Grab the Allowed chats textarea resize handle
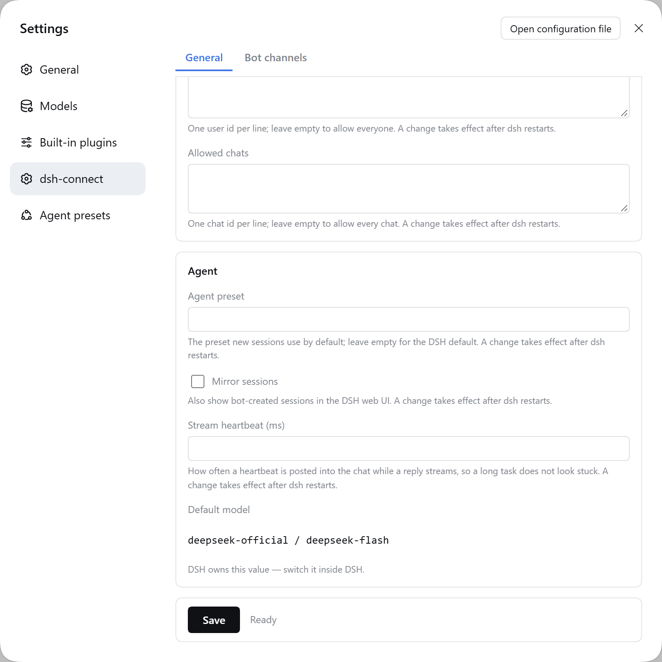Screen dimensions: 662x662 (x=624, y=208)
